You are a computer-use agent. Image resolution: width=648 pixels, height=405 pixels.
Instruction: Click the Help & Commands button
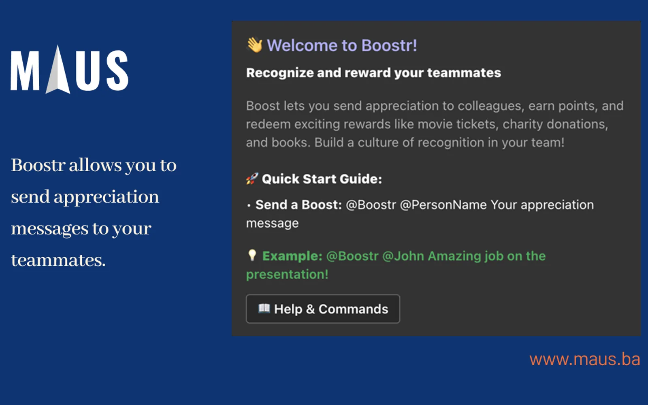point(323,309)
